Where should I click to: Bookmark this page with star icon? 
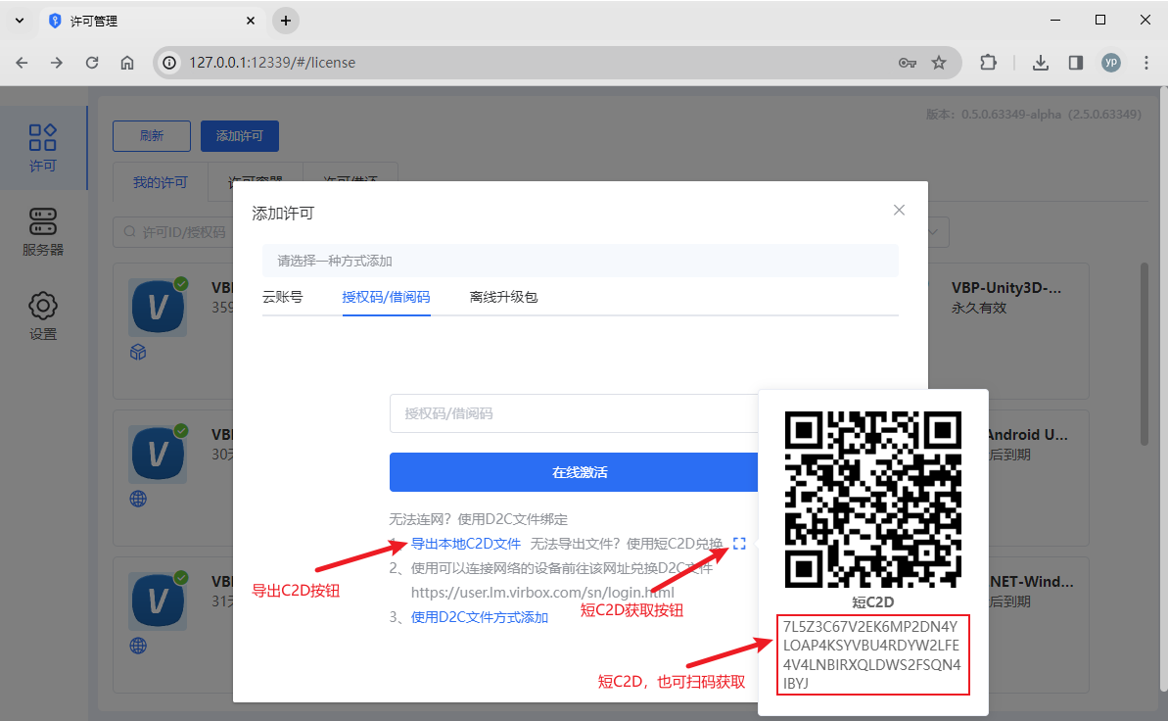click(939, 63)
